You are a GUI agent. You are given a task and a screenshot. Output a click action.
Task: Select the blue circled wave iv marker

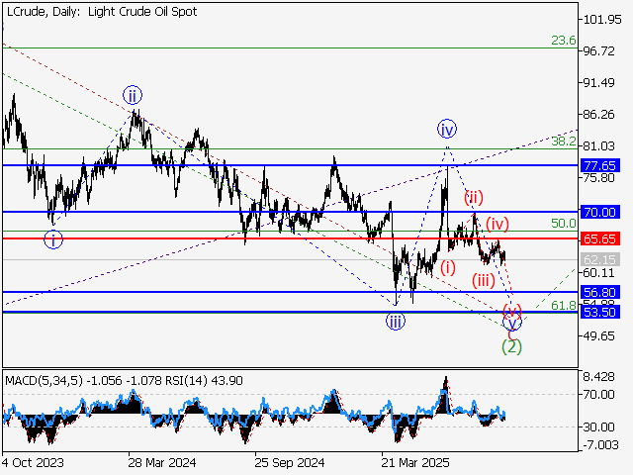coord(447,129)
